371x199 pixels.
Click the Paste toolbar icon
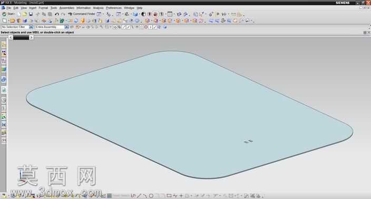click(x=50, y=14)
